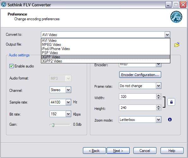Proceed with the Next button
The width and height of the screenshot is (188, 158).
click(x=118, y=150)
